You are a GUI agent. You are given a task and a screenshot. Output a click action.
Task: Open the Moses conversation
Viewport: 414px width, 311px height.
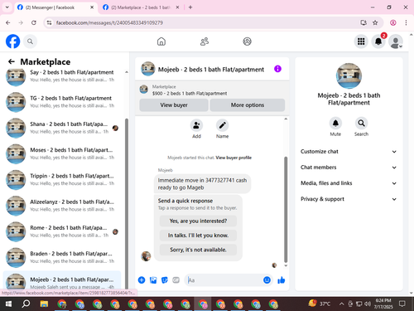(x=62, y=153)
